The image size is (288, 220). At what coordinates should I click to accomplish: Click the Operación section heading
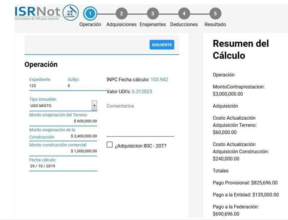(41, 65)
